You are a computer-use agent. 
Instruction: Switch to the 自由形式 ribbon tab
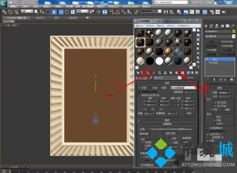(40, 18)
